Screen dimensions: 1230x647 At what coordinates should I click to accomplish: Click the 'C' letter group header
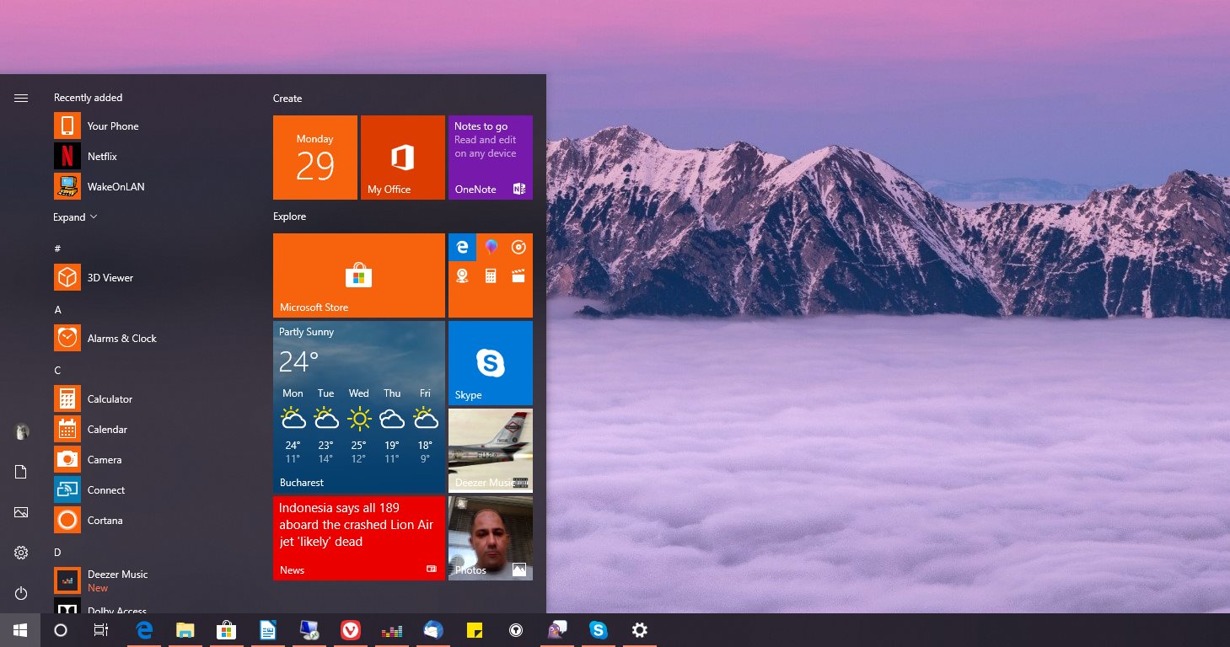click(x=57, y=371)
